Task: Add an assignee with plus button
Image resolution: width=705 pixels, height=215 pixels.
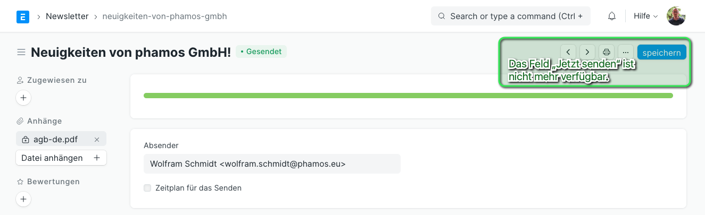Action: click(x=23, y=98)
